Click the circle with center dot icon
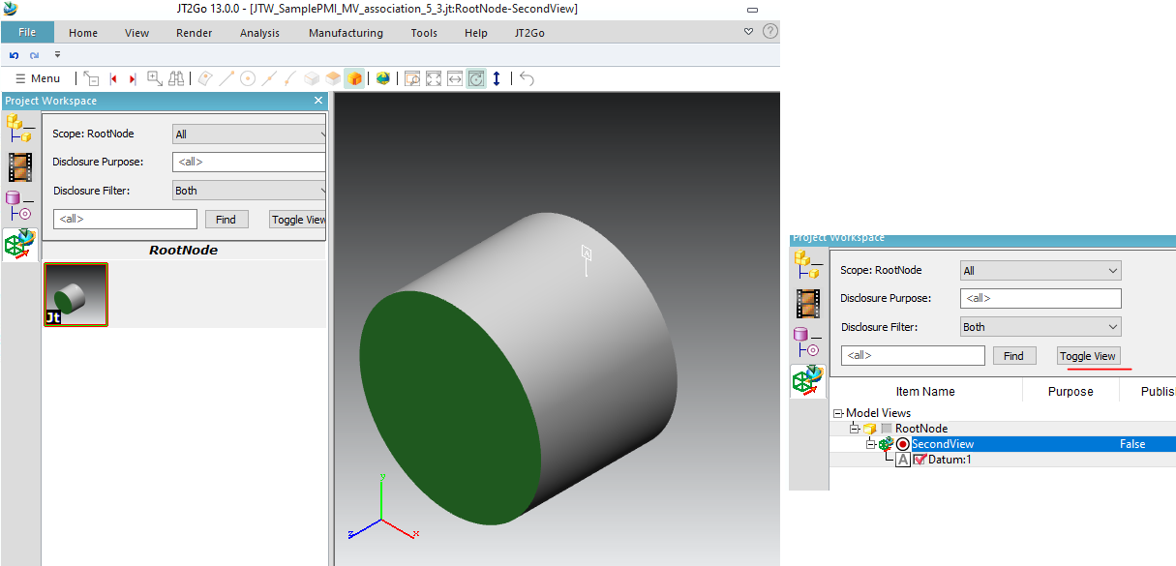This screenshot has width=1176, height=566. tap(247, 78)
